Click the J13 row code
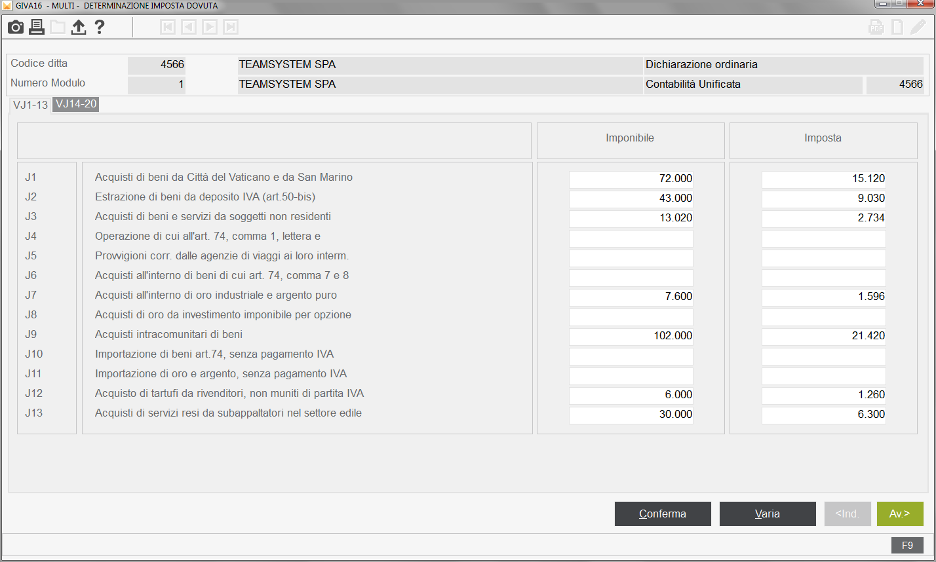Image resolution: width=936 pixels, height=562 pixels. tap(34, 413)
